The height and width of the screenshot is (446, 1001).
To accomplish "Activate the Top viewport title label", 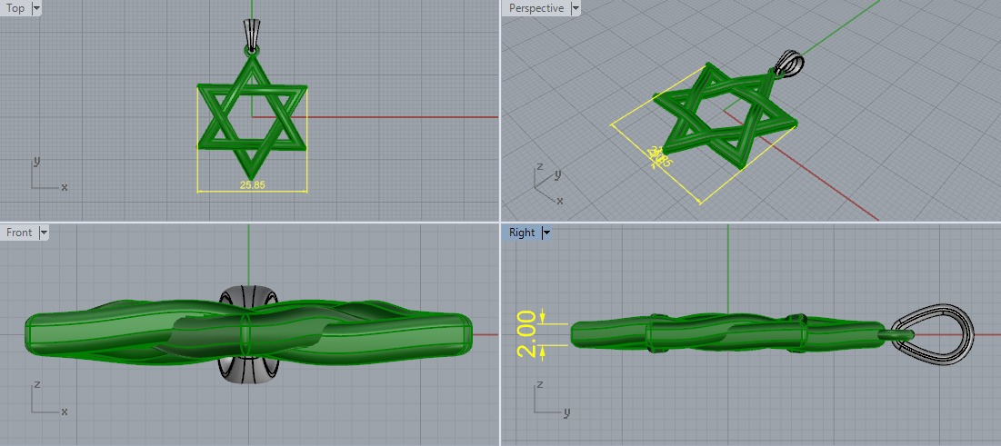I will pos(15,8).
